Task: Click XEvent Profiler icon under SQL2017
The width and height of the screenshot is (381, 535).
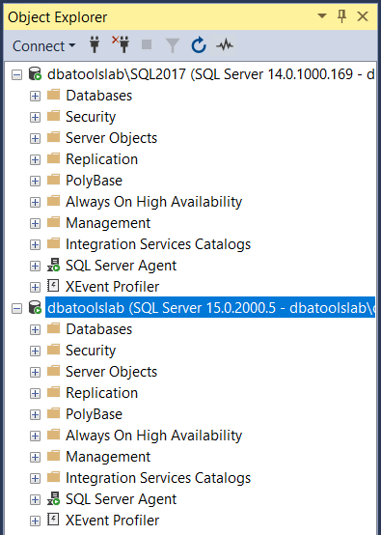Action: (53, 286)
